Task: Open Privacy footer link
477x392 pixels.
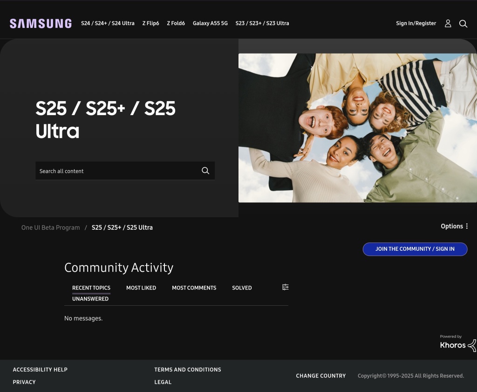Action: 24,382
